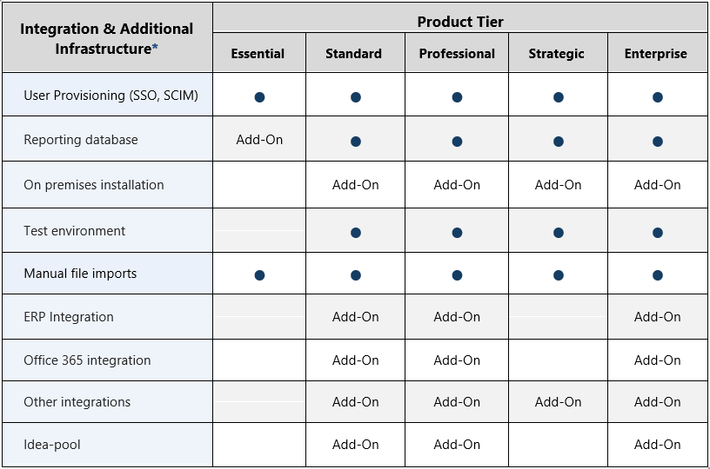Click the Professional tier column header
Viewport: 710px width, 469px height.
457,54
